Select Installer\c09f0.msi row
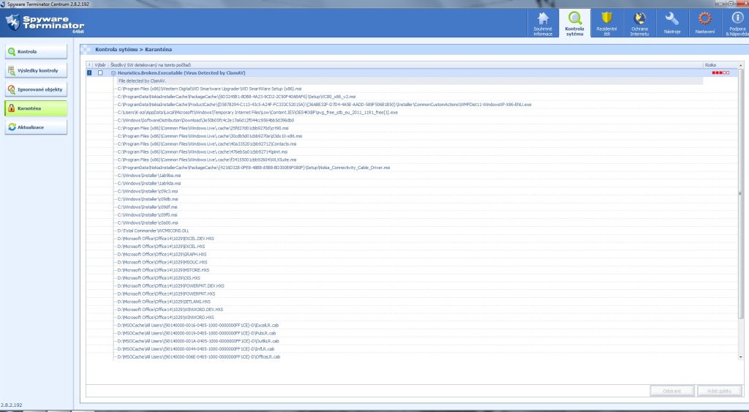This screenshot has width=749, height=412. (147, 215)
